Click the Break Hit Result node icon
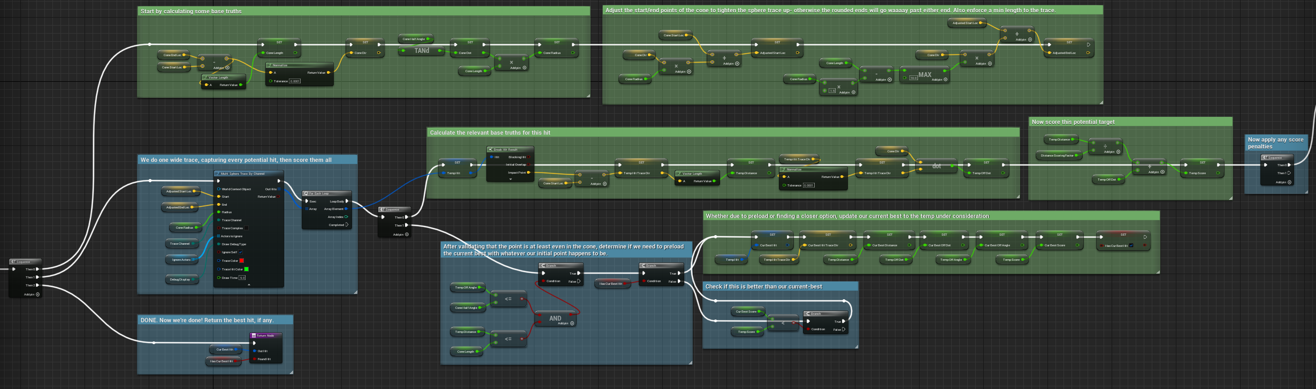The width and height of the screenshot is (1316, 389). (x=491, y=150)
